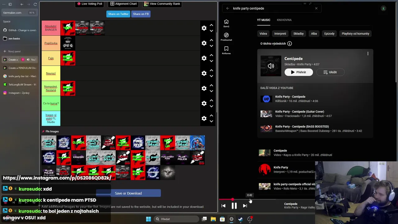
Task: Click Přehrát play button for Centipede
Action: point(298,72)
